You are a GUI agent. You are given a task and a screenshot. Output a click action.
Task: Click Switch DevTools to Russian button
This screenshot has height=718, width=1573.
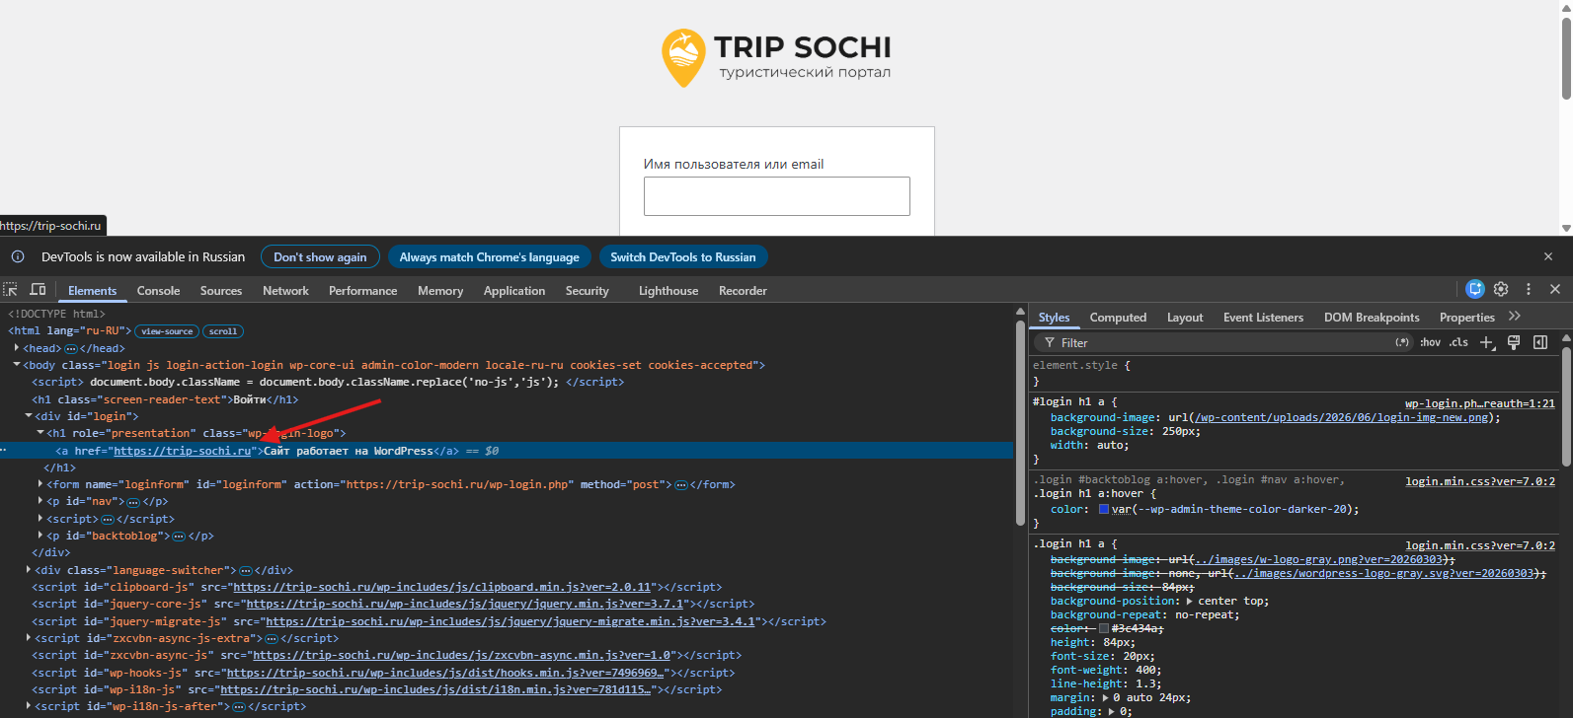point(683,257)
